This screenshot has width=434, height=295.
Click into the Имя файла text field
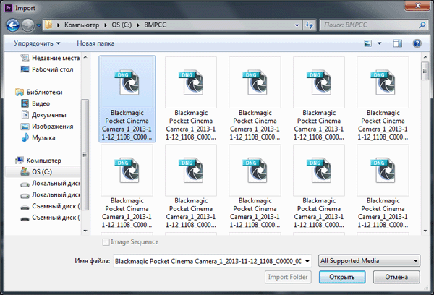pos(208,261)
